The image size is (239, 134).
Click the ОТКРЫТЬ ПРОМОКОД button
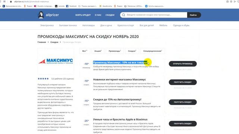pyautogui.click(x=183, y=64)
